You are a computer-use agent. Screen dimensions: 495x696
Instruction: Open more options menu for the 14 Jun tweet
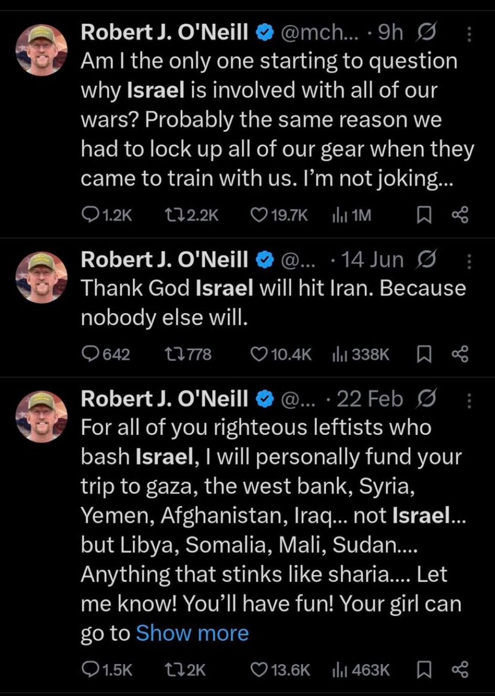coord(469,262)
